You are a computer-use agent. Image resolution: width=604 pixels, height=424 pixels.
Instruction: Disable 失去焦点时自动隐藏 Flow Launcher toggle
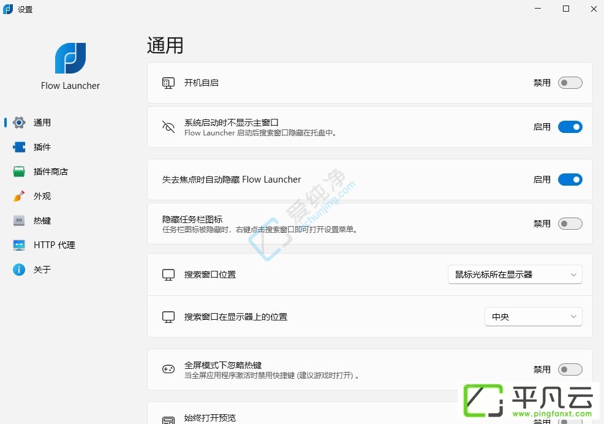pos(570,180)
